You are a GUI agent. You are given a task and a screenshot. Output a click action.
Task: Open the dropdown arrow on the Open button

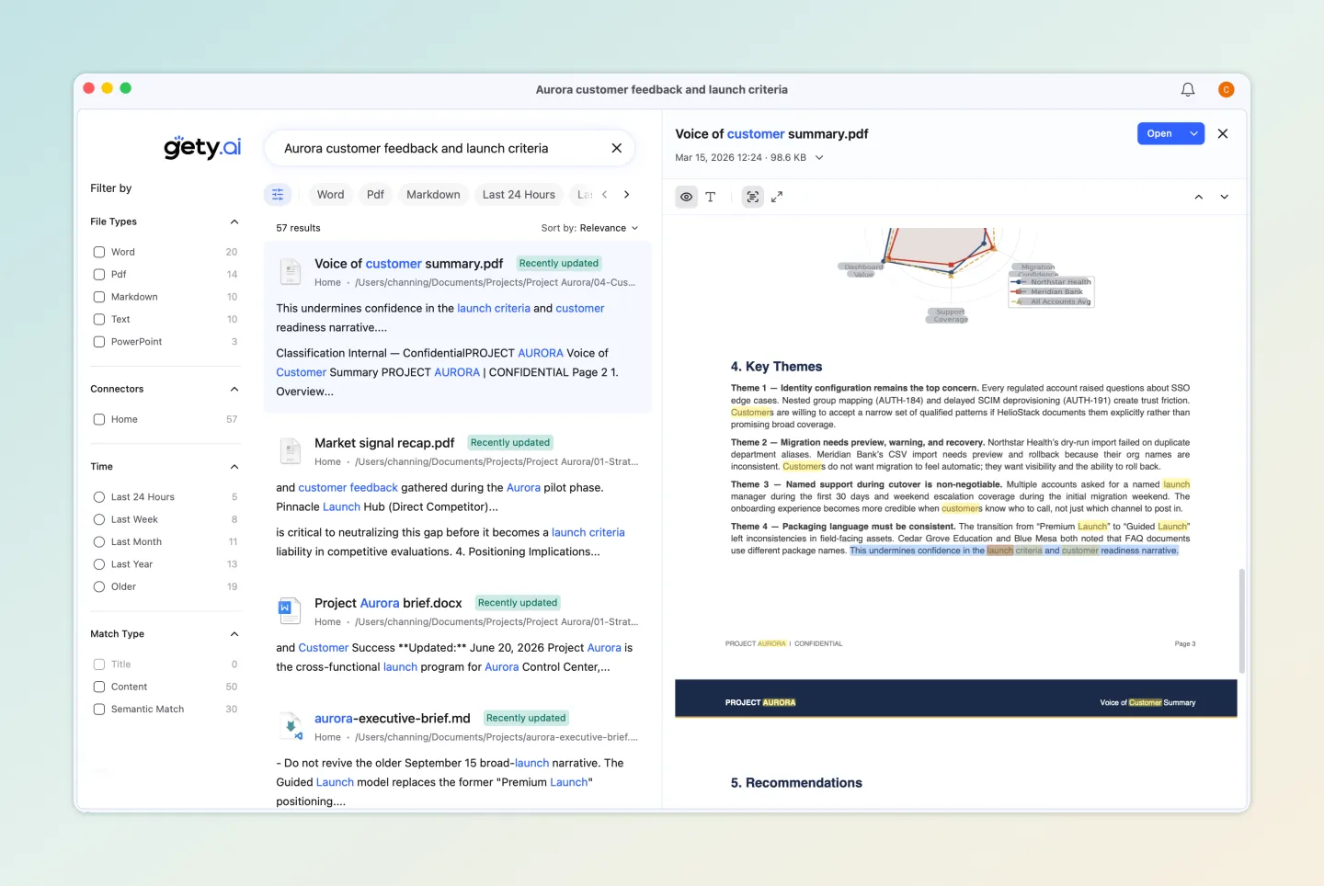1193,133
